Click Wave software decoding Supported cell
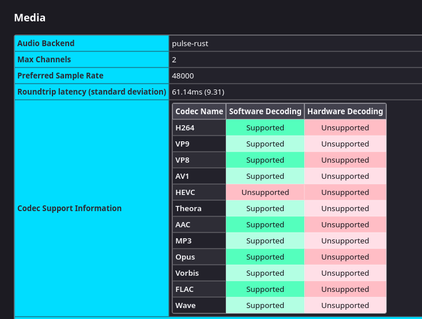 tap(265, 305)
